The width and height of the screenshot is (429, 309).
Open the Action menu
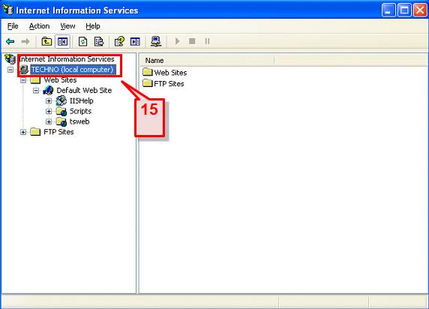pyautogui.click(x=40, y=26)
